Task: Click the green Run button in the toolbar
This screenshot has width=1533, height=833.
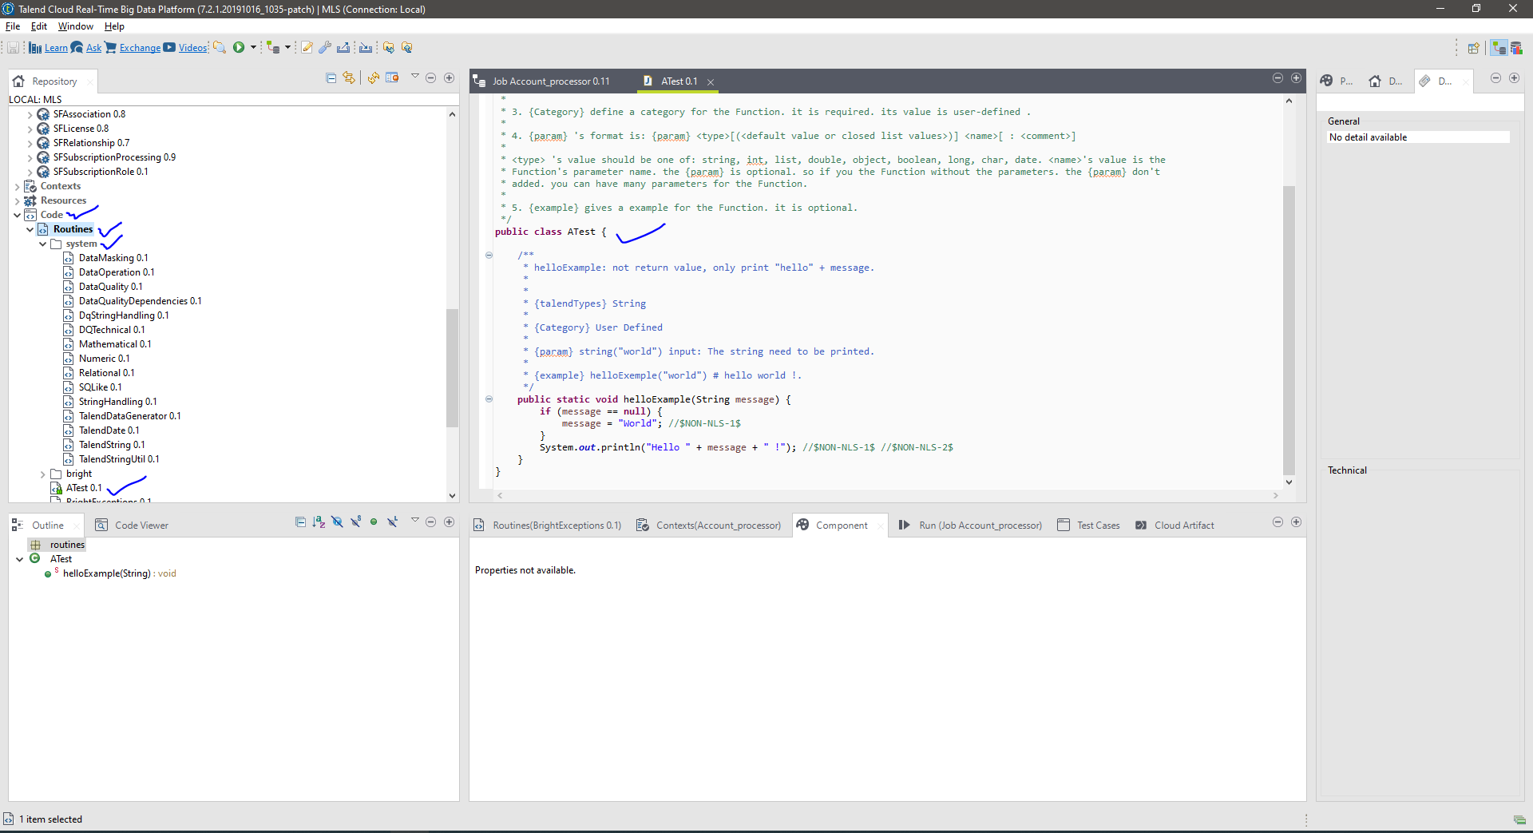Action: (x=238, y=47)
